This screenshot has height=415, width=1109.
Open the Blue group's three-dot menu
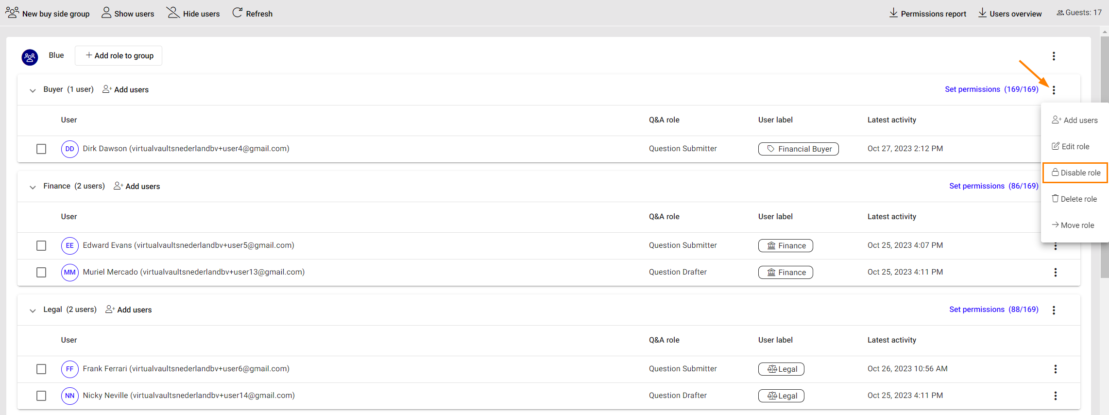(x=1054, y=56)
